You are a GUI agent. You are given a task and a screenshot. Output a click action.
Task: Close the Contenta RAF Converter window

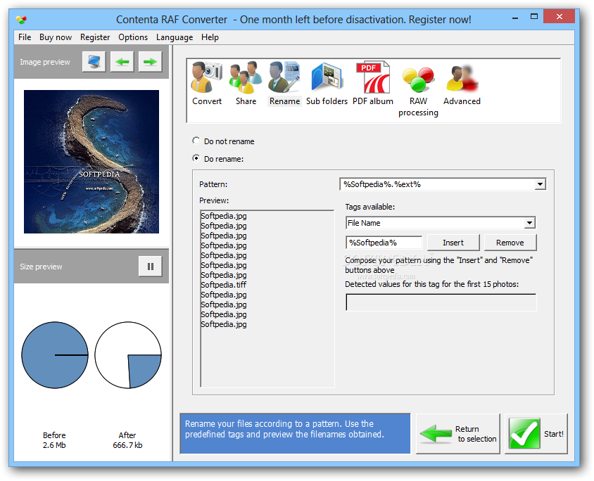(559, 17)
